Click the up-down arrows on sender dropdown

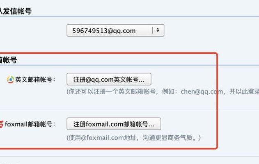point(158,30)
